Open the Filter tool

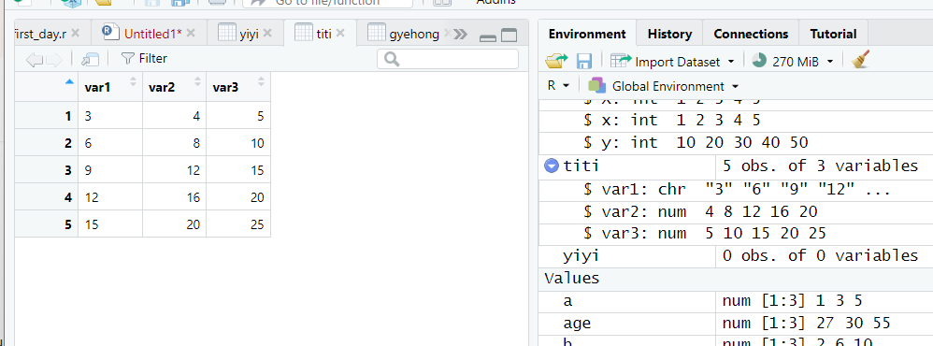pos(144,58)
